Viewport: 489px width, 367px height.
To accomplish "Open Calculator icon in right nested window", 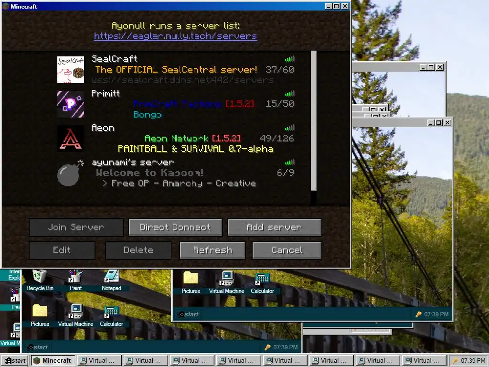I will [x=262, y=282].
